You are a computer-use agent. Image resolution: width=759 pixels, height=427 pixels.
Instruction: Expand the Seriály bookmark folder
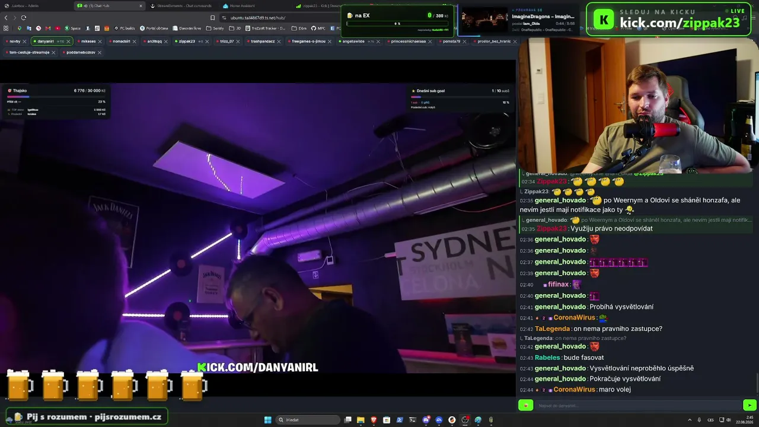[x=215, y=28]
